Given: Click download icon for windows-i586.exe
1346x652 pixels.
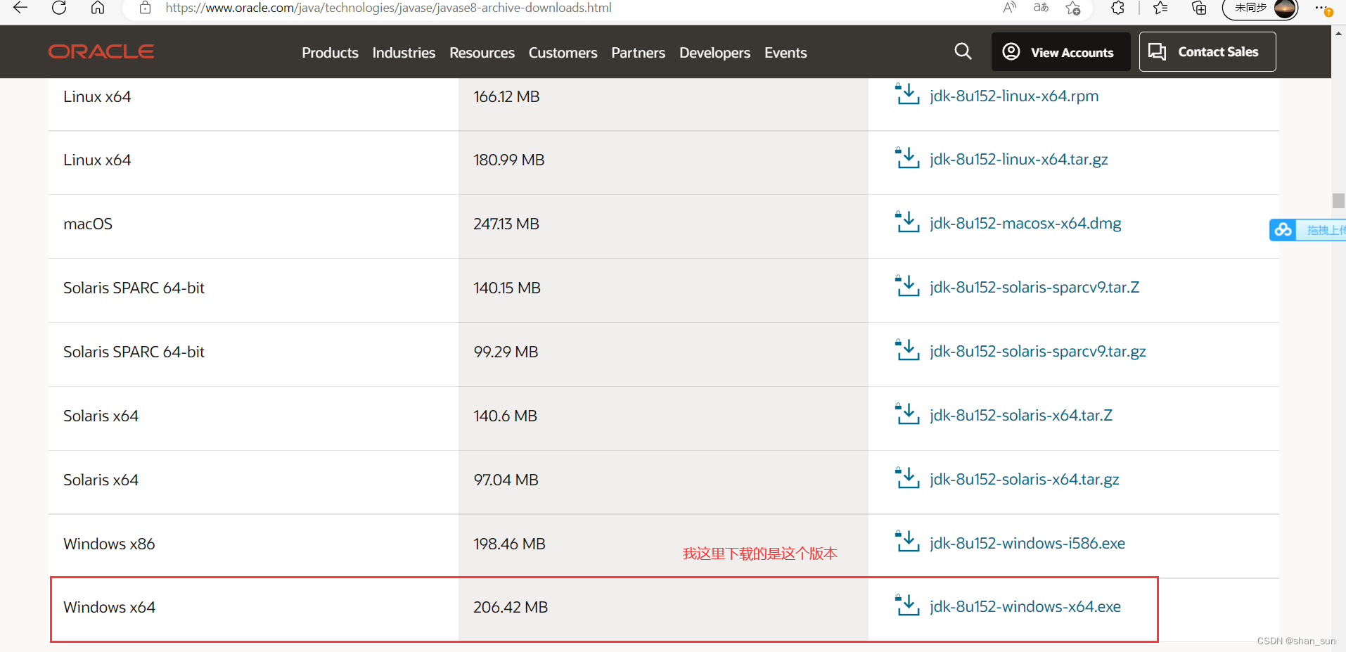Looking at the screenshot, I should [907, 542].
